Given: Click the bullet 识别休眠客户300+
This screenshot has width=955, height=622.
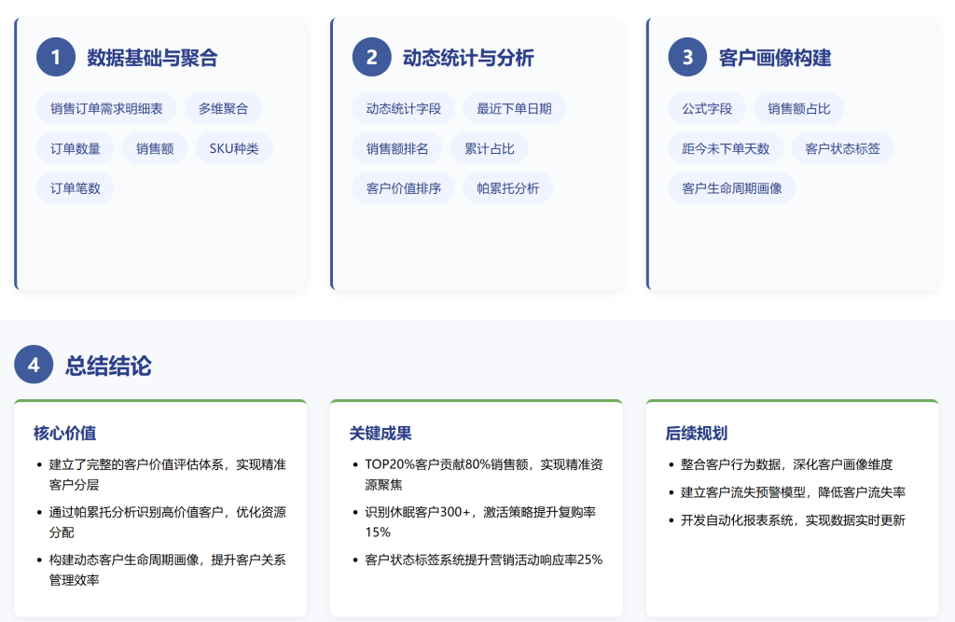Looking at the screenshot, I should click(480, 522).
